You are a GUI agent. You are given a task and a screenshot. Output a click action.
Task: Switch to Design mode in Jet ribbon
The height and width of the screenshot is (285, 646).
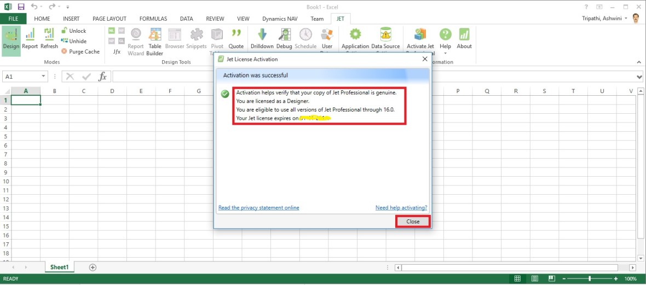pyautogui.click(x=11, y=39)
